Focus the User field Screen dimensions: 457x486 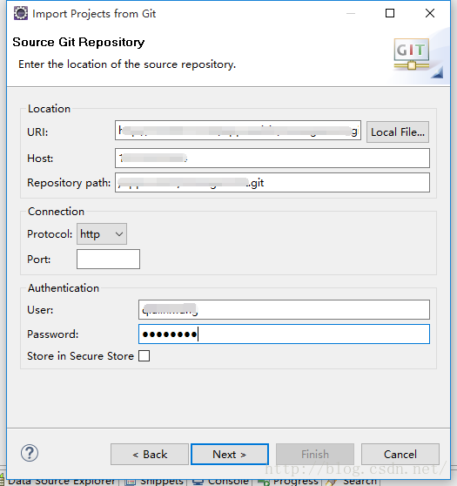point(284,310)
